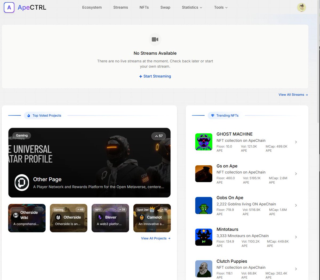The image size is (320, 280).
Task: Open the NFTs nav item
Action: tap(144, 7)
